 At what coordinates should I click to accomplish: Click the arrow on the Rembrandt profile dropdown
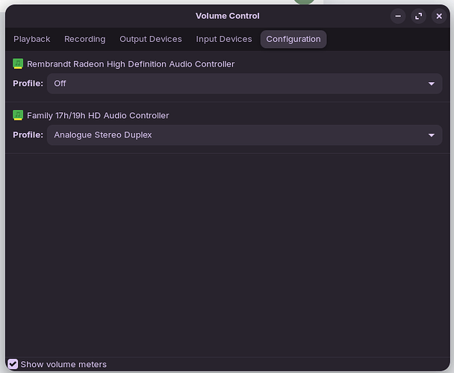[431, 84]
